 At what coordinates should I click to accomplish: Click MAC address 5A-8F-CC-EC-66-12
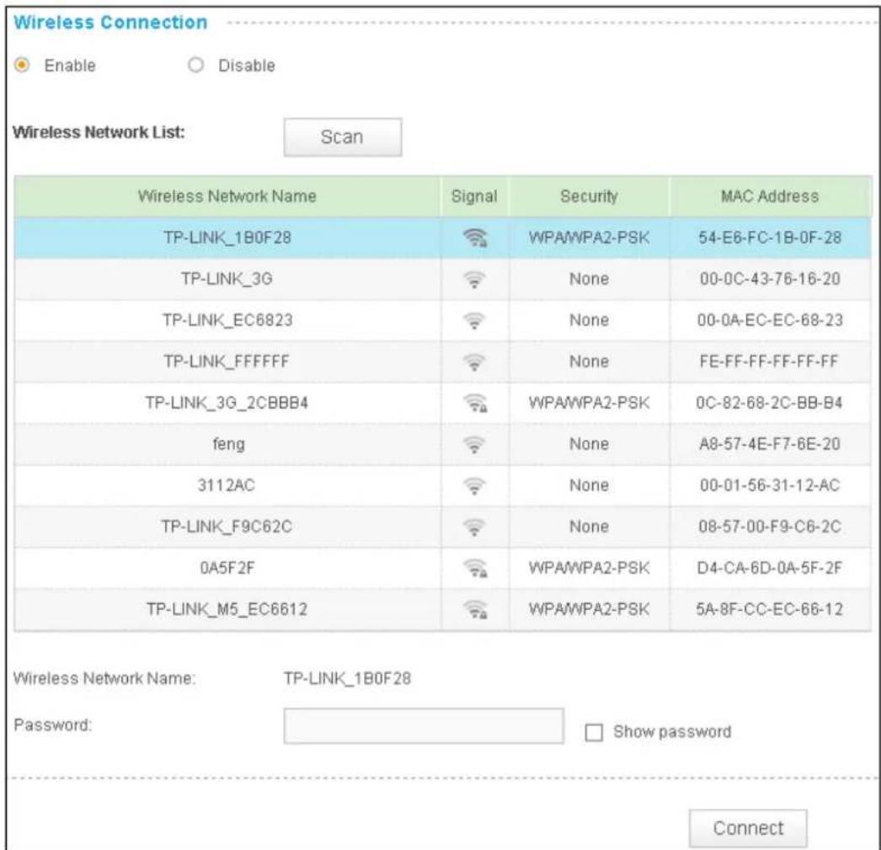(770, 609)
